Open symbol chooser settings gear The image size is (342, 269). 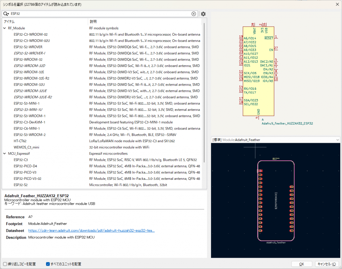pos(203,14)
